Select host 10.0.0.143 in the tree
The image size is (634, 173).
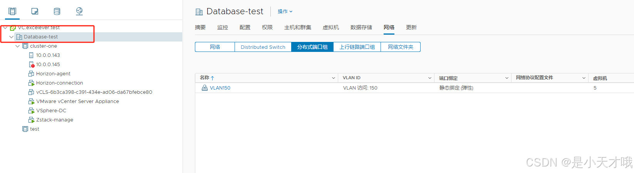click(48, 55)
